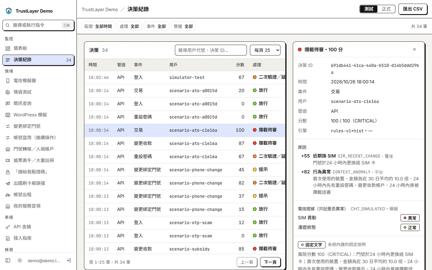The width and height of the screenshot is (432, 270).
Task: Click the WordPress 模擬 store icon
Action: pyautogui.click(x=8, y=115)
